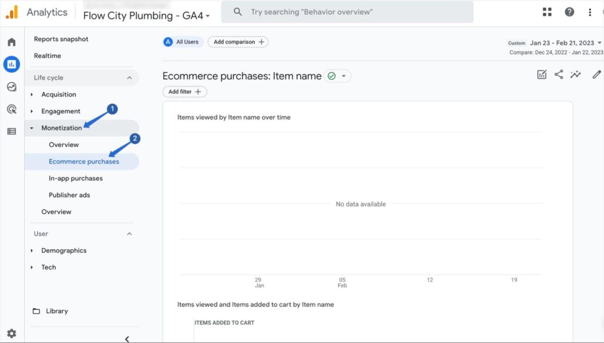Click the Jan 23 - Feb 21, 2023 date range

562,43
